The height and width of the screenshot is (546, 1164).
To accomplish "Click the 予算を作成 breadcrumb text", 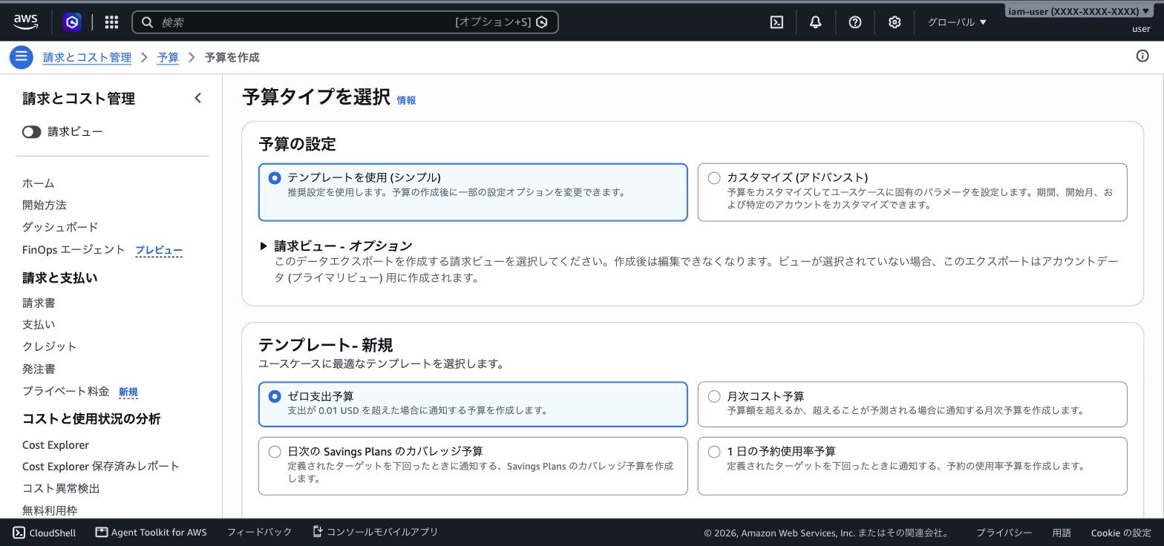I will 232,57.
